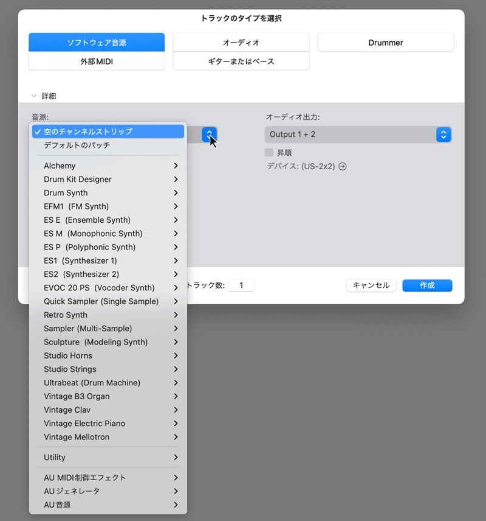Click the device arrow icon next to US-2x2
The height and width of the screenshot is (521, 486).
(343, 166)
